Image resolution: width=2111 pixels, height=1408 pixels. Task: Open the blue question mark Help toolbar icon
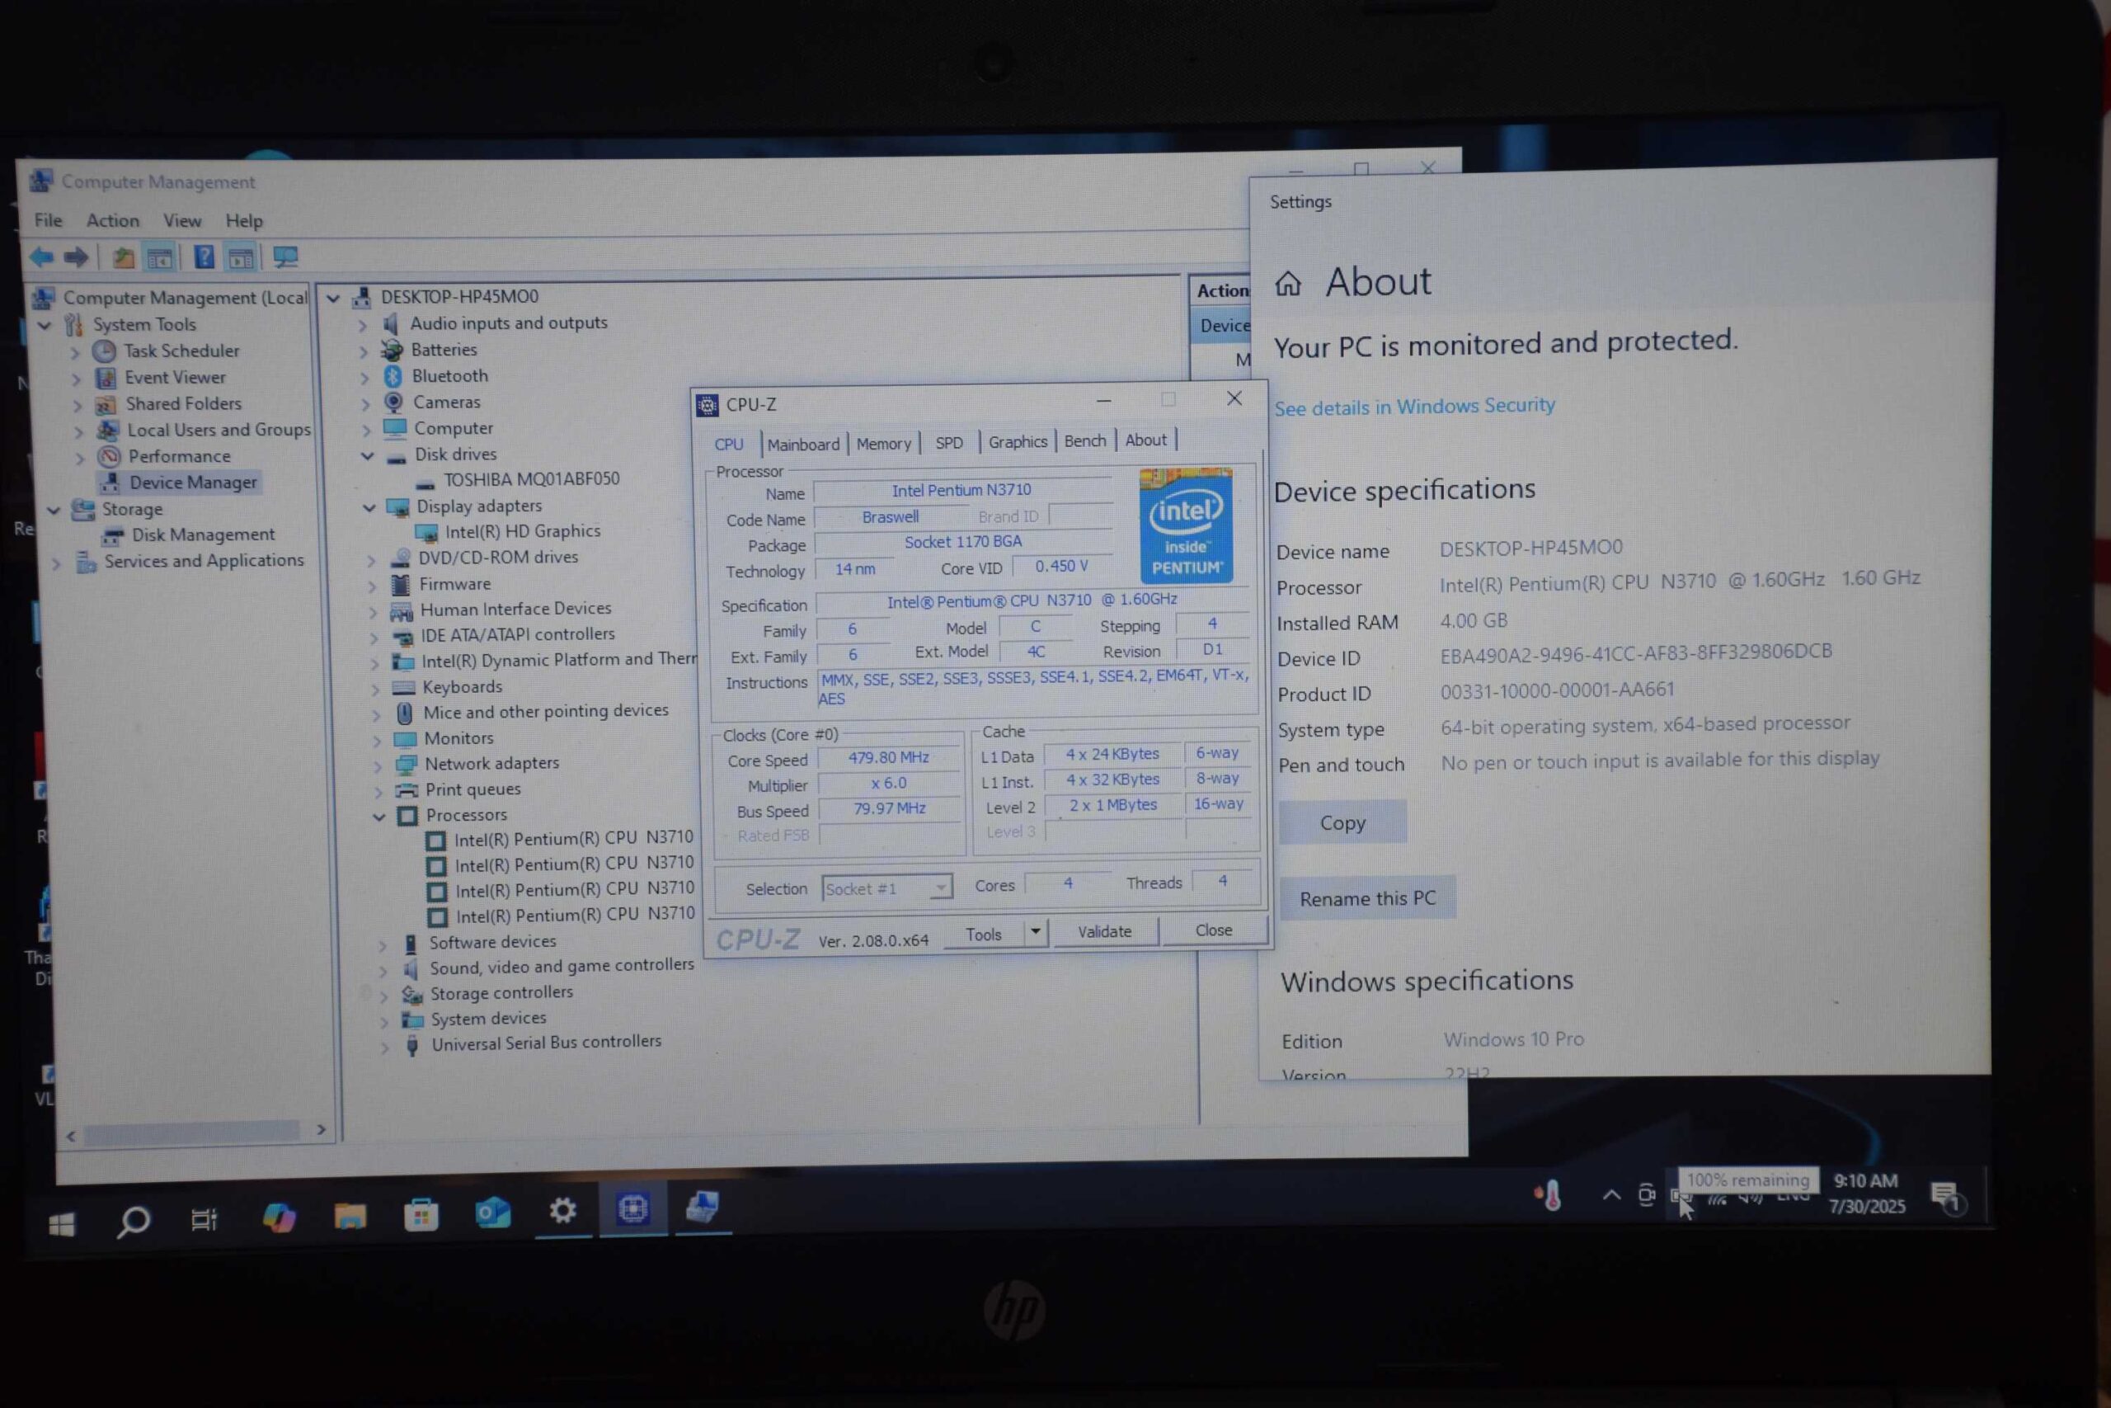coord(204,257)
